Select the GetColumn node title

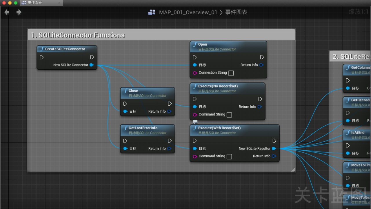click(361, 68)
